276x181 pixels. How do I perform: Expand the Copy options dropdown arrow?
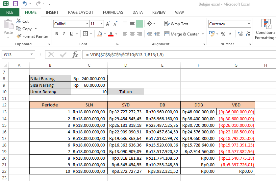36,29
